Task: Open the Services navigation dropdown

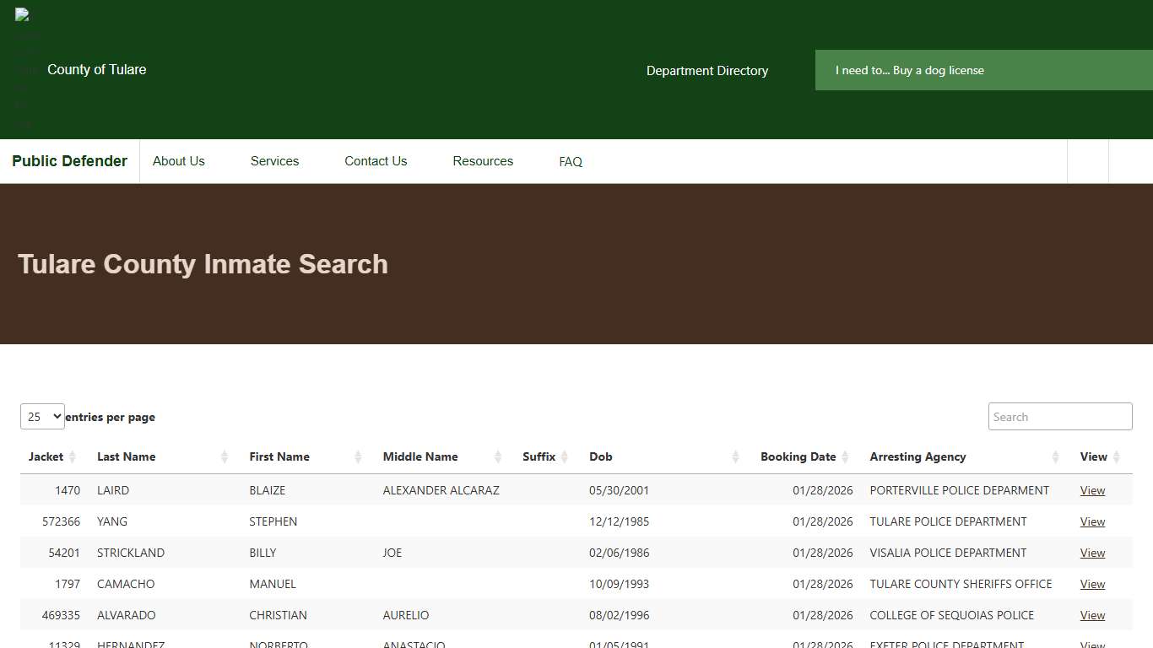Action: point(274,161)
